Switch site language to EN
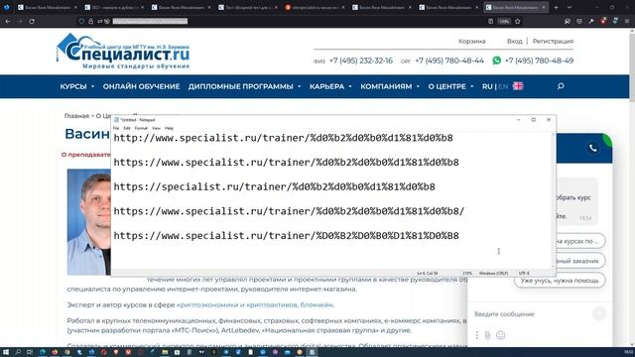The height and width of the screenshot is (357, 635). [x=503, y=86]
